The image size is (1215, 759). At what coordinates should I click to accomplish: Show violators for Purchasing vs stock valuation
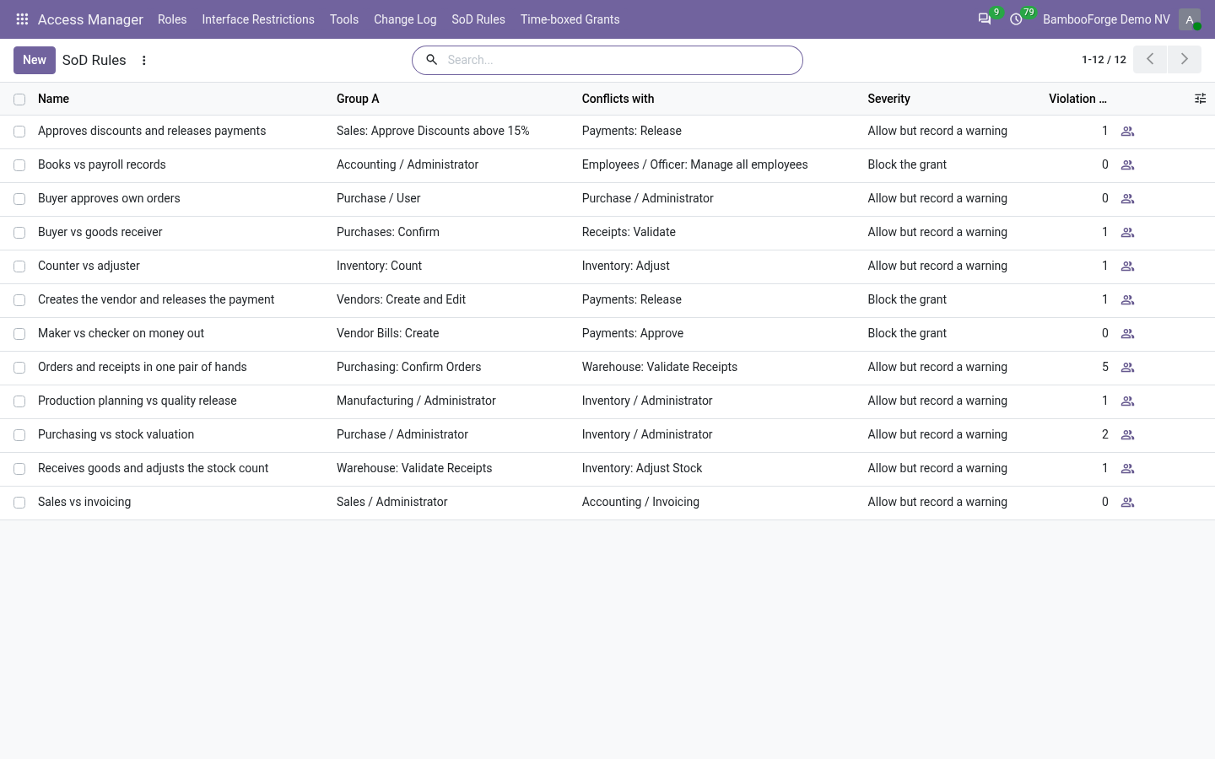pos(1127,435)
